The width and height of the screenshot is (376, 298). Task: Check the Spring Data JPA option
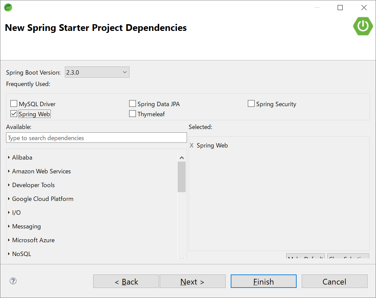tap(133, 104)
